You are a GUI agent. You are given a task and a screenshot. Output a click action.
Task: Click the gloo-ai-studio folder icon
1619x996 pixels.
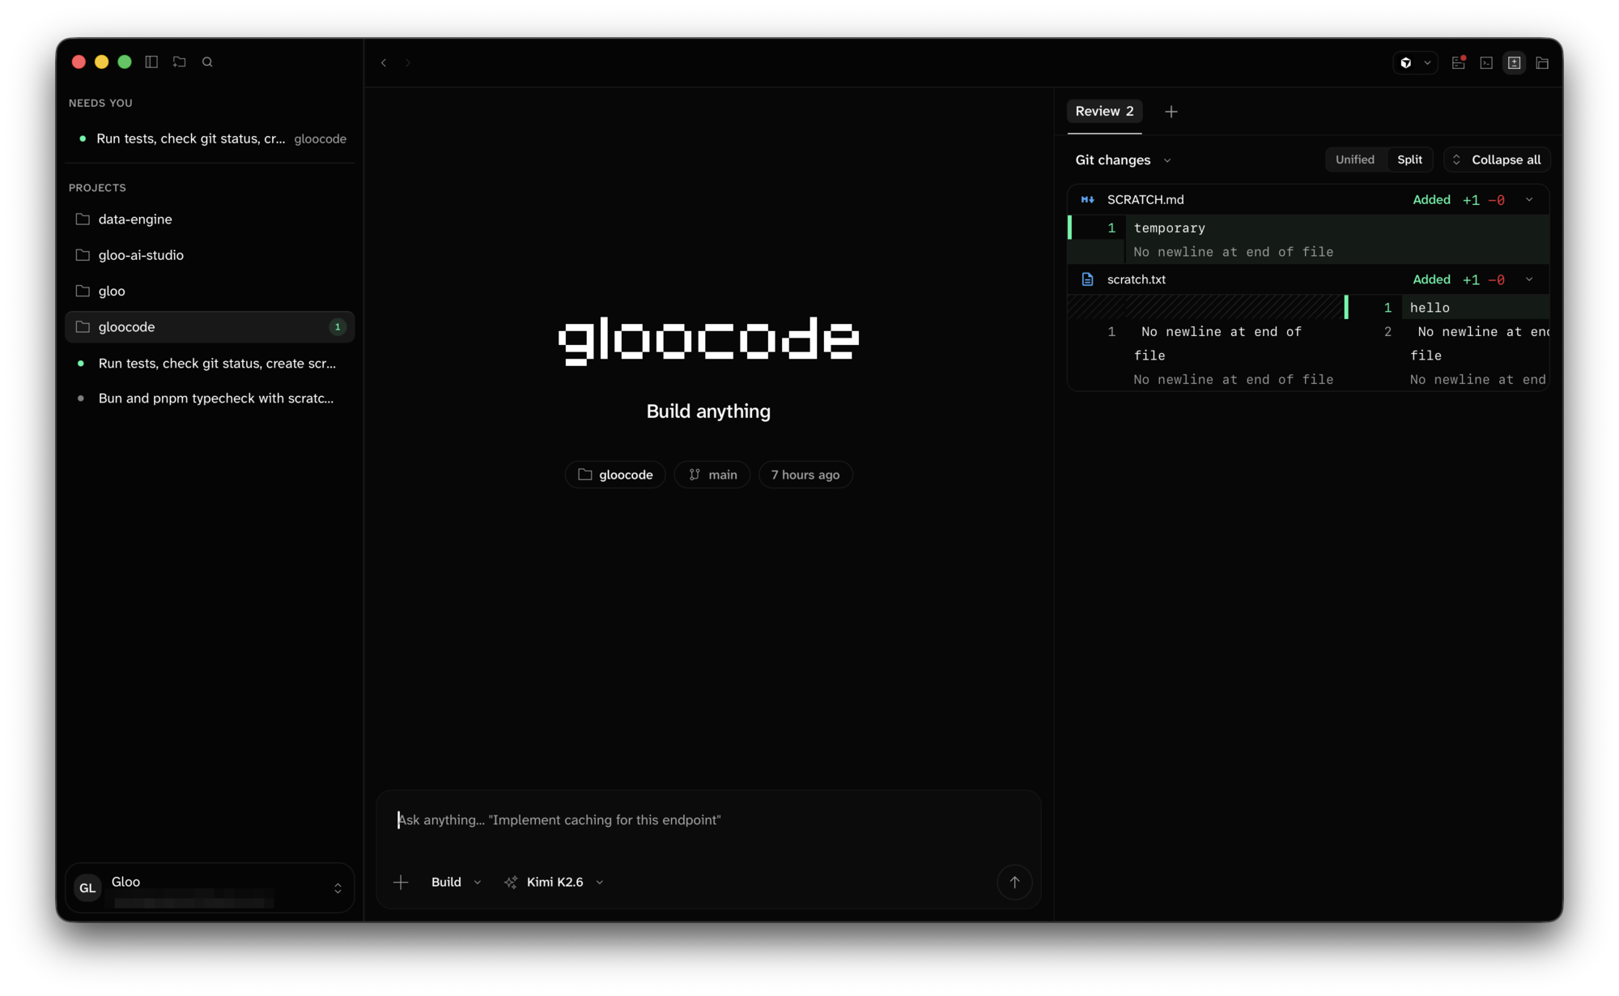(83, 255)
